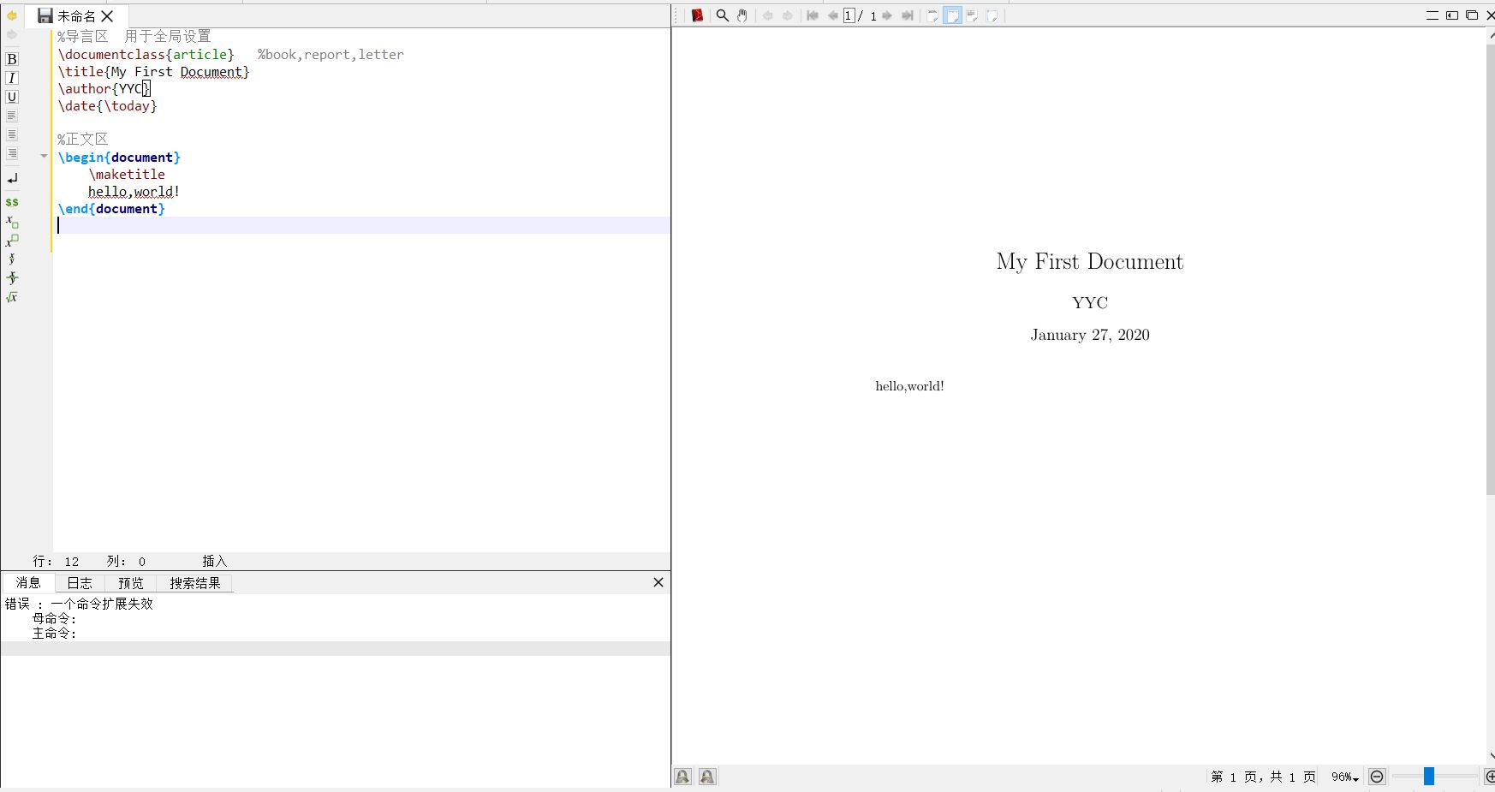The image size is (1495, 792).
Task: Switch to the 搜索结果 tab
Action: coord(195,583)
